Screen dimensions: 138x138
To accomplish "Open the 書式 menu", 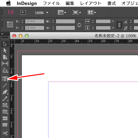I will tap(112, 3).
